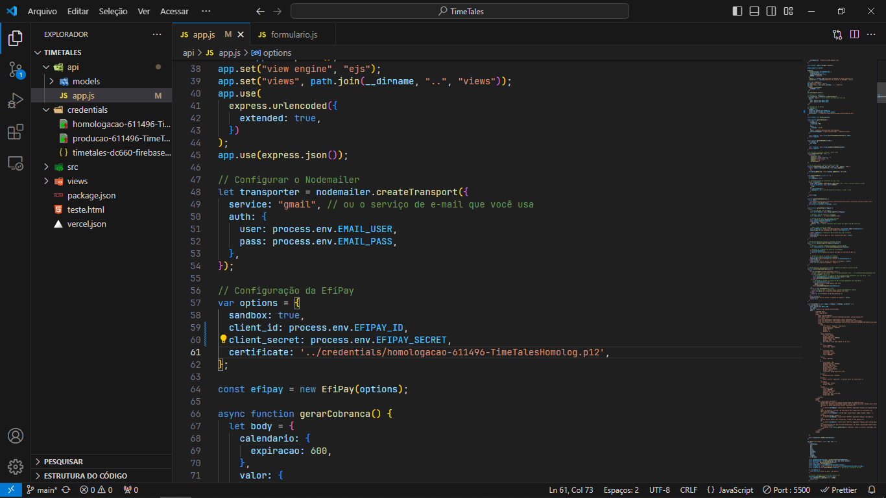The height and width of the screenshot is (498, 886).
Task: Go forward using the navigation arrow
Action: pyautogui.click(x=278, y=11)
